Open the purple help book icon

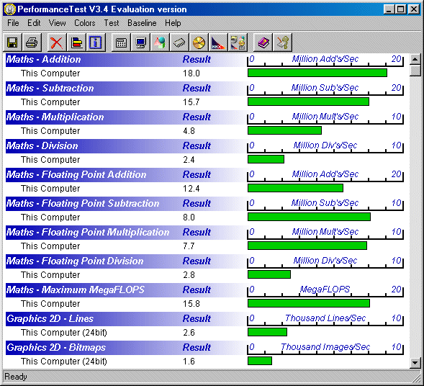coord(263,42)
